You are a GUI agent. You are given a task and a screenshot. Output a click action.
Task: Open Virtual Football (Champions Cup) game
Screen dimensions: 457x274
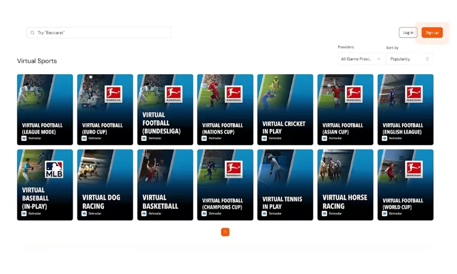225,185
